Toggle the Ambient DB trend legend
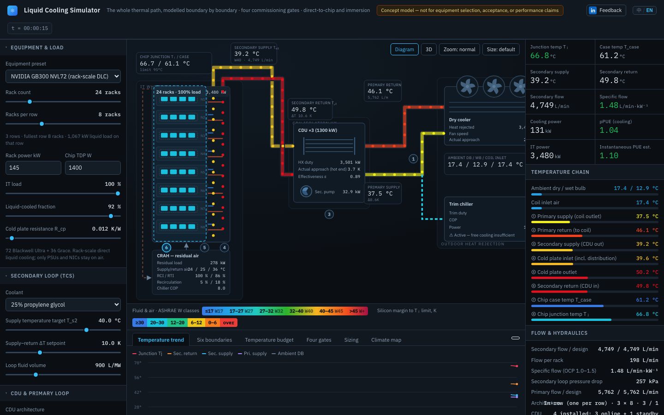 tap(288, 353)
